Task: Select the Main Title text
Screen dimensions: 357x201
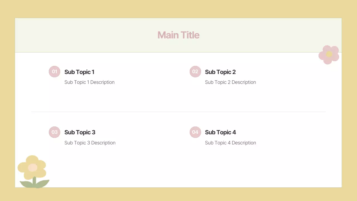Action: (x=178, y=35)
